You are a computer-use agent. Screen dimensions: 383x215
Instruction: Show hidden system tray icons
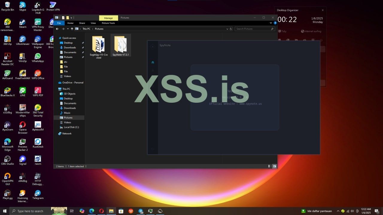[338, 211]
